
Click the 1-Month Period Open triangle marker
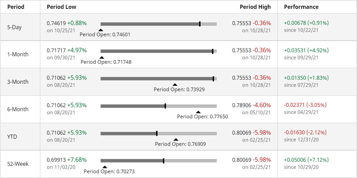click(x=102, y=57)
